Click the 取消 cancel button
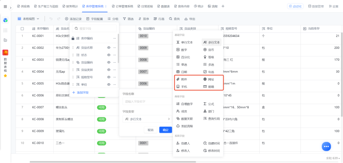 pos(150,130)
